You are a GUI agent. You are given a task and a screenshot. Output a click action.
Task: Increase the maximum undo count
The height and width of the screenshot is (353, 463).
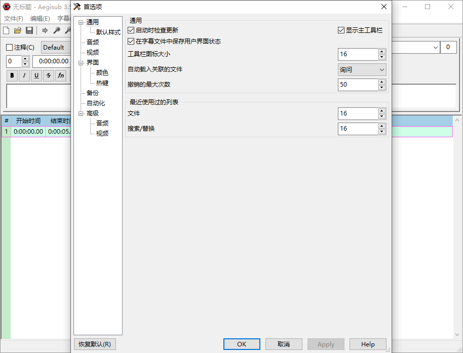point(382,82)
